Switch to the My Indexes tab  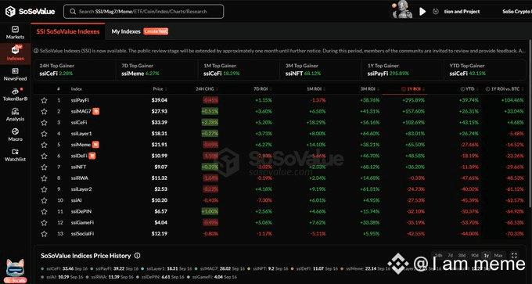coord(126,31)
